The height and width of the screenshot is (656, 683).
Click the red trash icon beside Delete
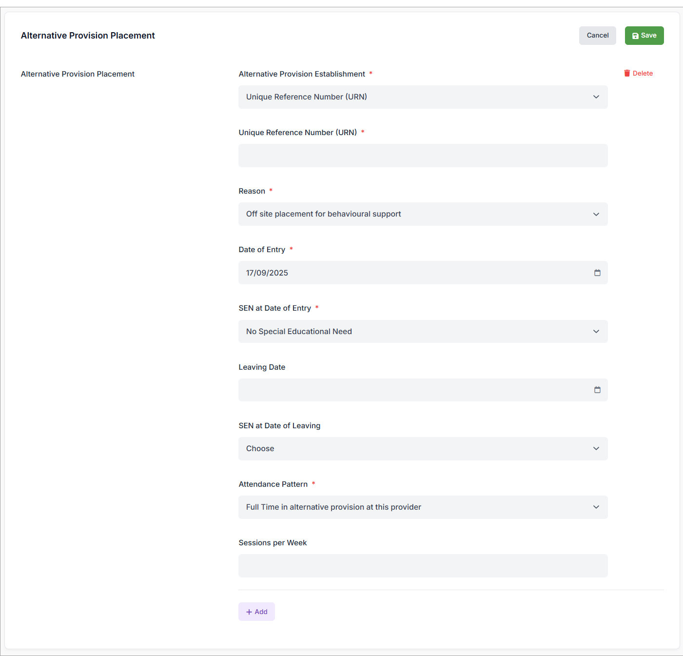click(627, 73)
